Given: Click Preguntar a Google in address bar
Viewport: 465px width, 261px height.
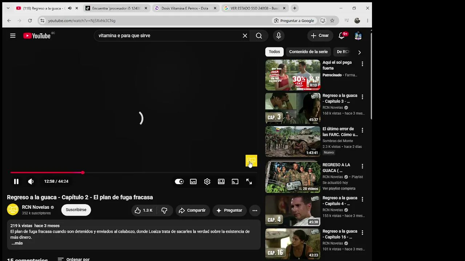Looking at the screenshot, I should click(294, 21).
